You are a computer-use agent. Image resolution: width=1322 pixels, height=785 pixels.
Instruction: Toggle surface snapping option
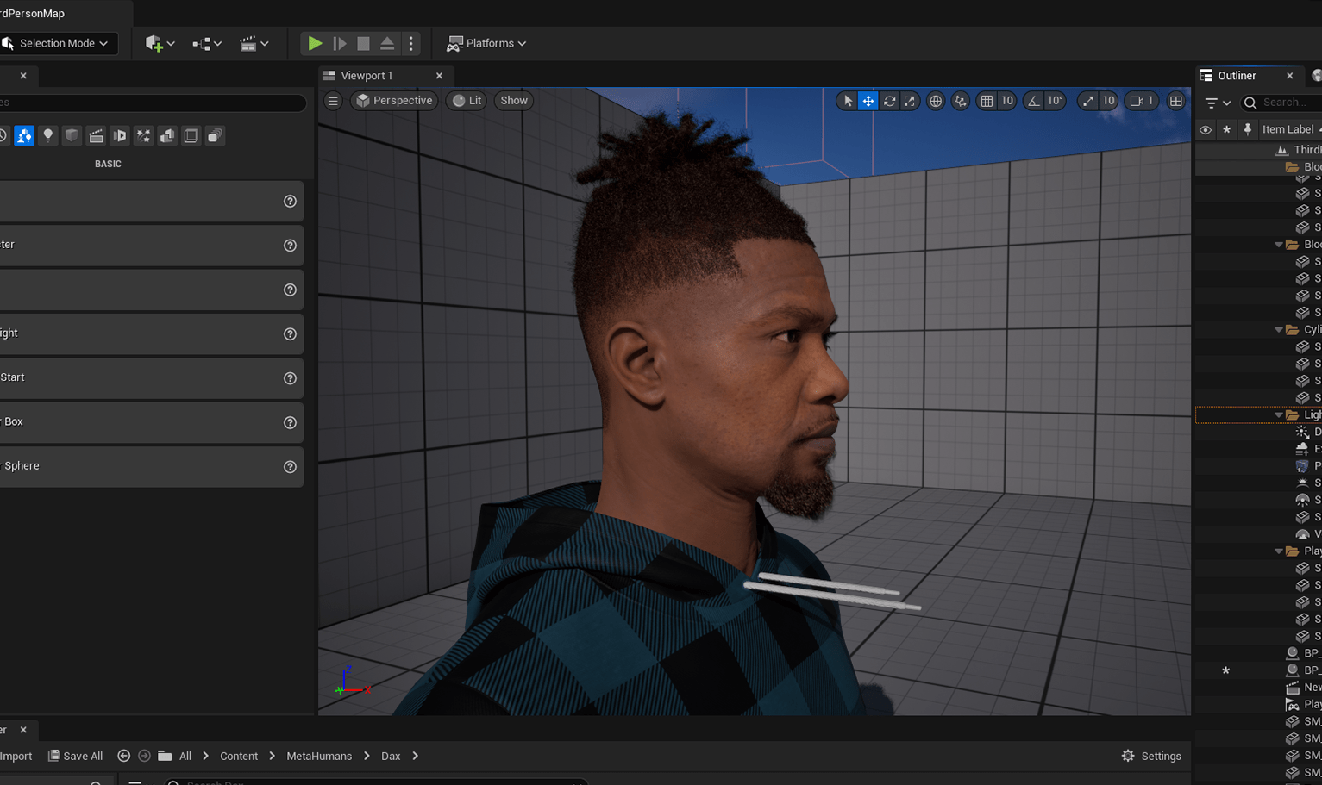pos(961,101)
